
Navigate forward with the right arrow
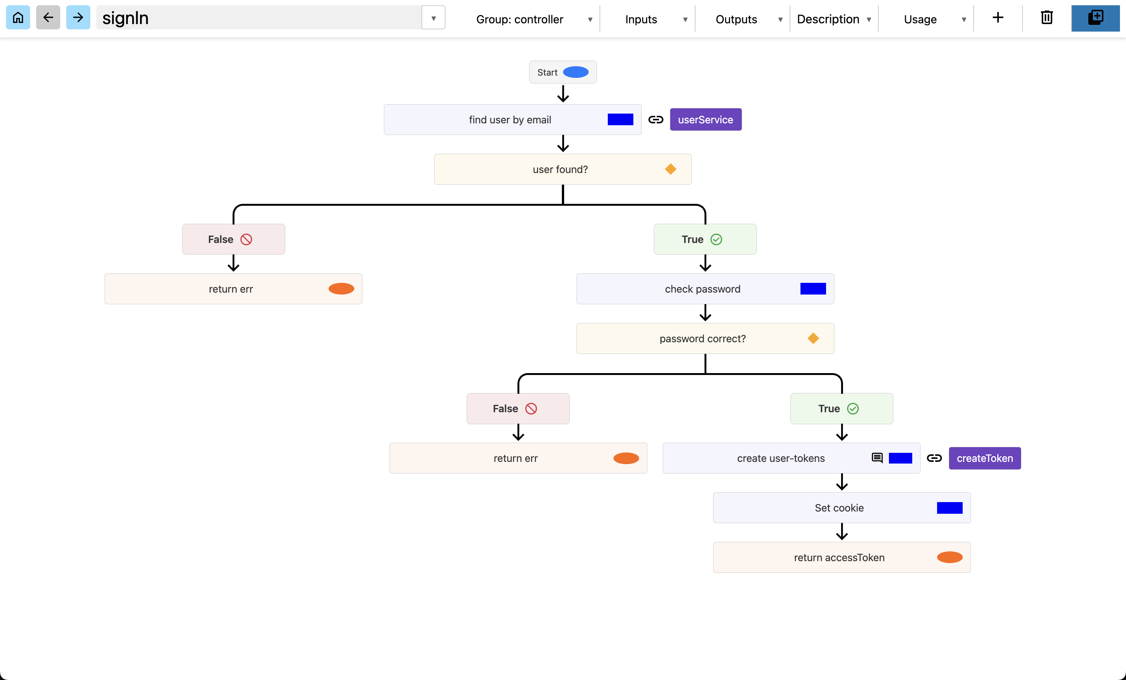[x=78, y=18]
